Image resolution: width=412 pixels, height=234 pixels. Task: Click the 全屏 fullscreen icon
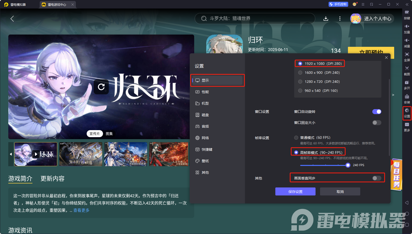tap(407, 57)
